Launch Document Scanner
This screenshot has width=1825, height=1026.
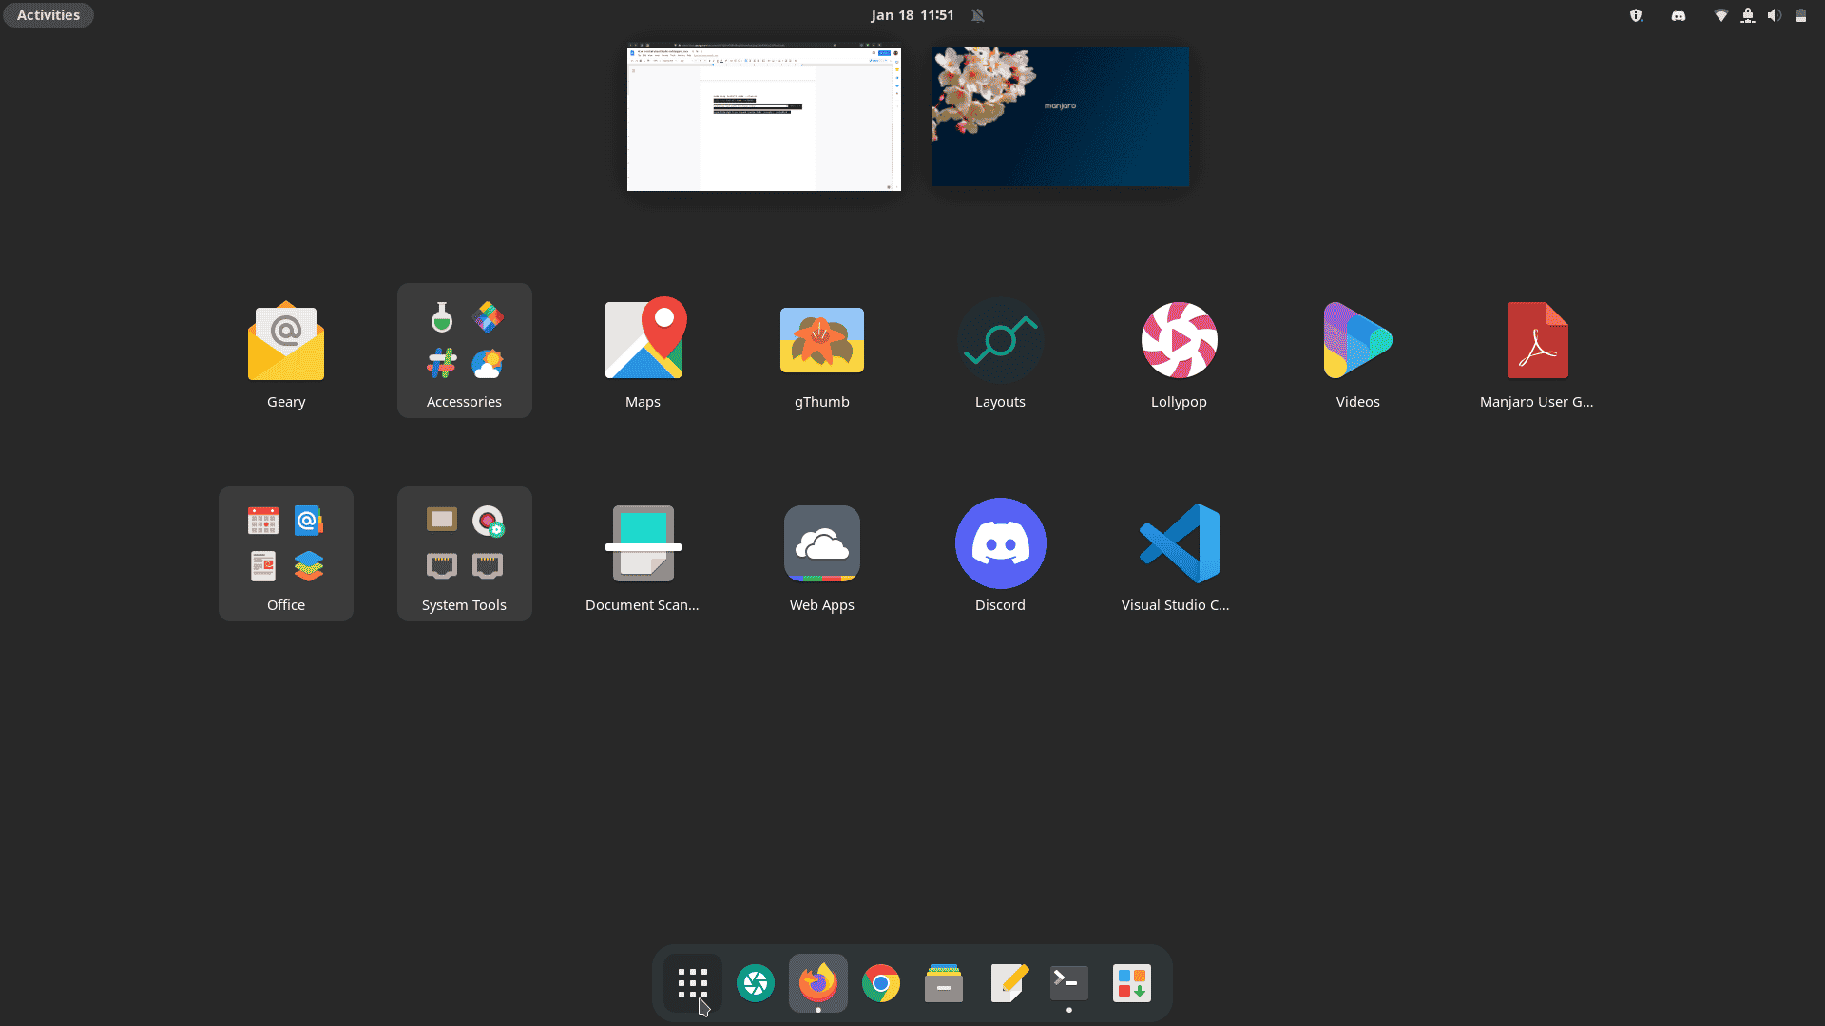point(644,554)
